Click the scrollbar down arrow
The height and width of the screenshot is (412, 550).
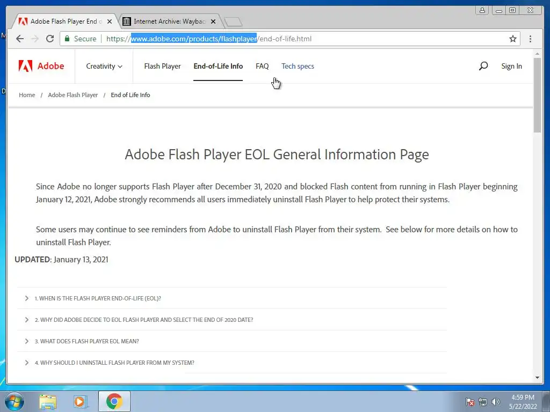537,378
